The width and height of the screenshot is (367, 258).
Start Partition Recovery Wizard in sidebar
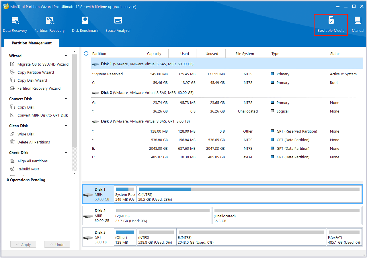click(x=36, y=88)
